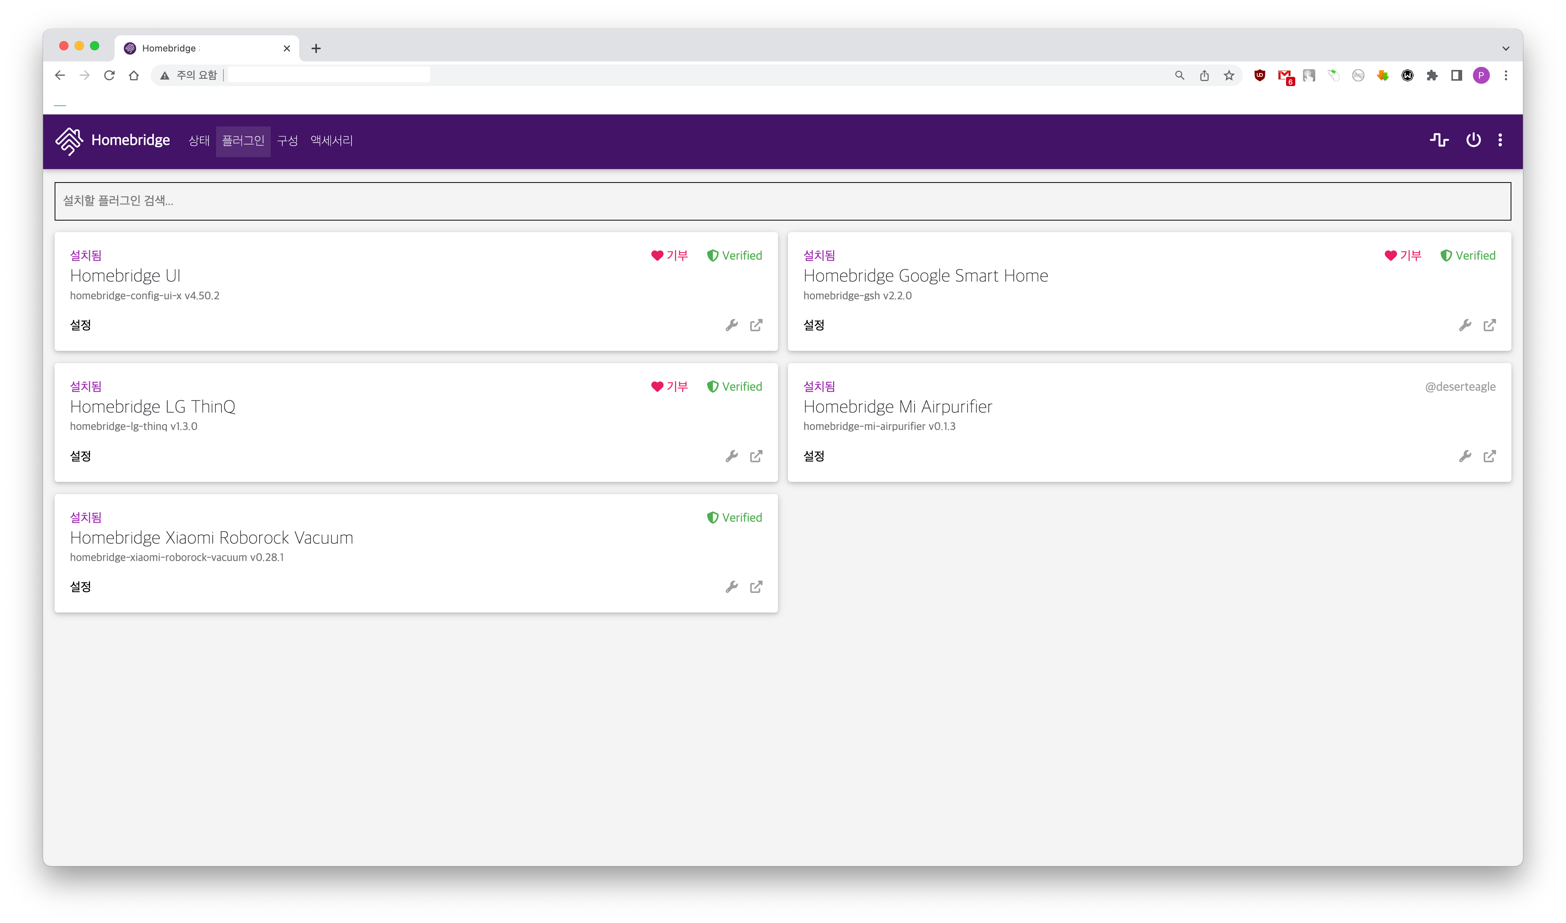Click wrench icon on Homebridge Google Smart Home
1566x923 pixels.
(1465, 325)
